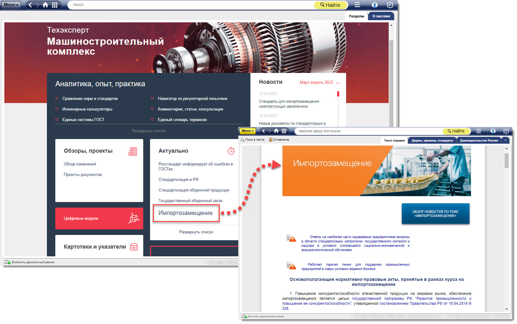Viewport: 517px width, 324px height.
Task: Open Государственный оборонный заказ
Action: tap(190, 201)
